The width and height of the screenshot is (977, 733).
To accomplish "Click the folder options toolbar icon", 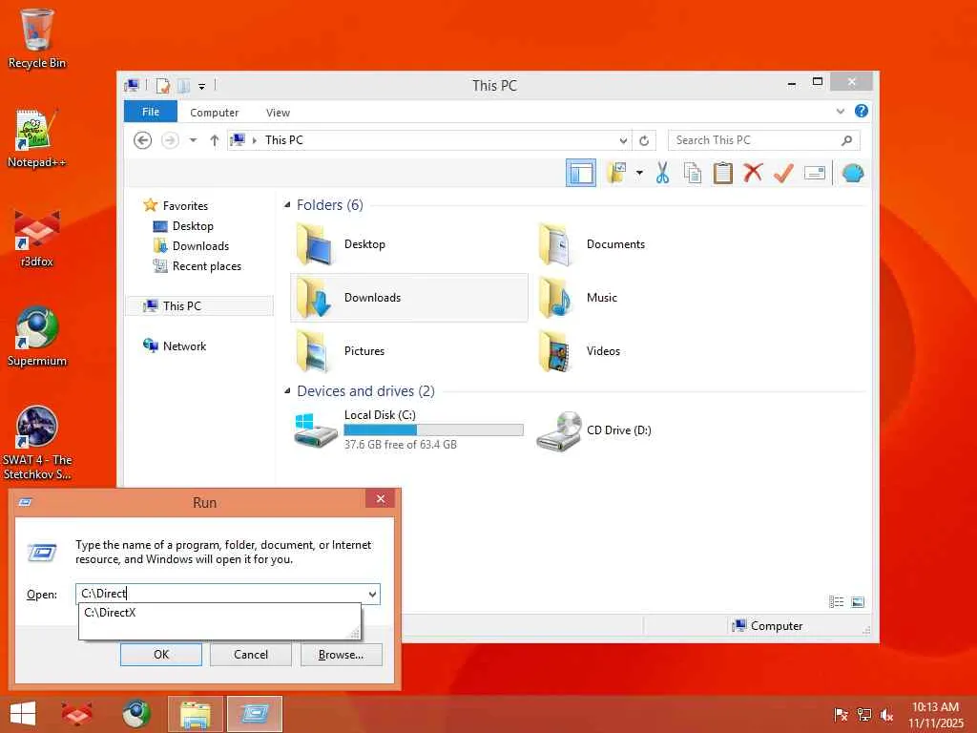I will tap(617, 173).
